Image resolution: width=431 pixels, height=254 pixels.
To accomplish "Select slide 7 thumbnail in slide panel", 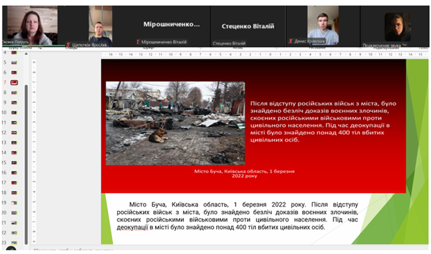I will point(14,82).
